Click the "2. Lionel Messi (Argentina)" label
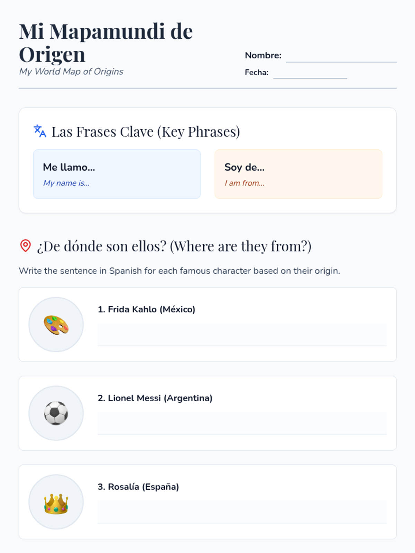The height and width of the screenshot is (553, 415). pyautogui.click(x=155, y=398)
